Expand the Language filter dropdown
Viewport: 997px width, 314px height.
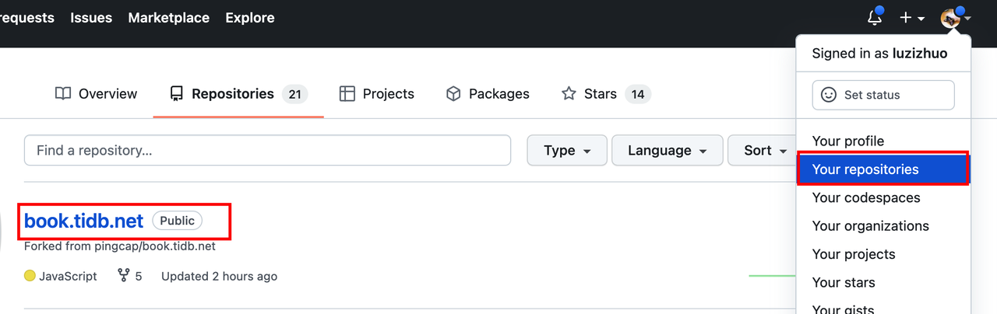click(667, 151)
